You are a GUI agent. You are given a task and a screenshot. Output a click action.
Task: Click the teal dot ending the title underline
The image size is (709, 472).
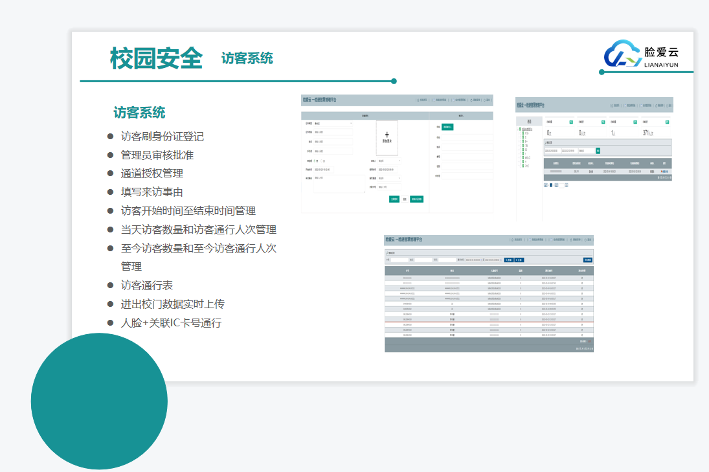point(394,82)
